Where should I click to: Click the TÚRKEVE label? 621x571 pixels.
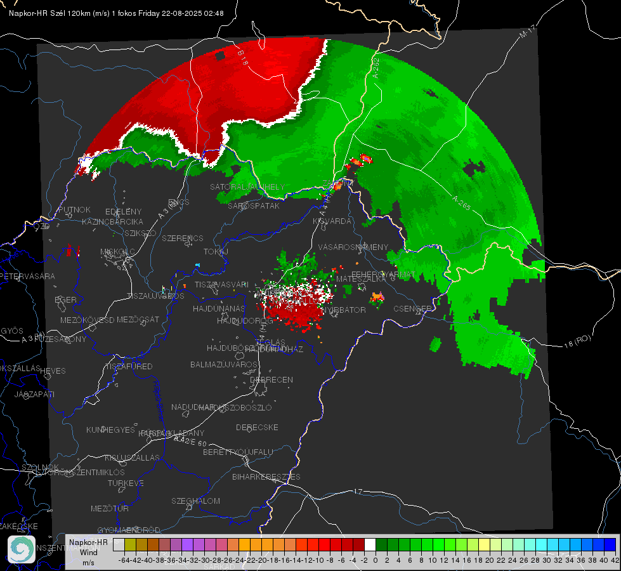click(x=126, y=483)
